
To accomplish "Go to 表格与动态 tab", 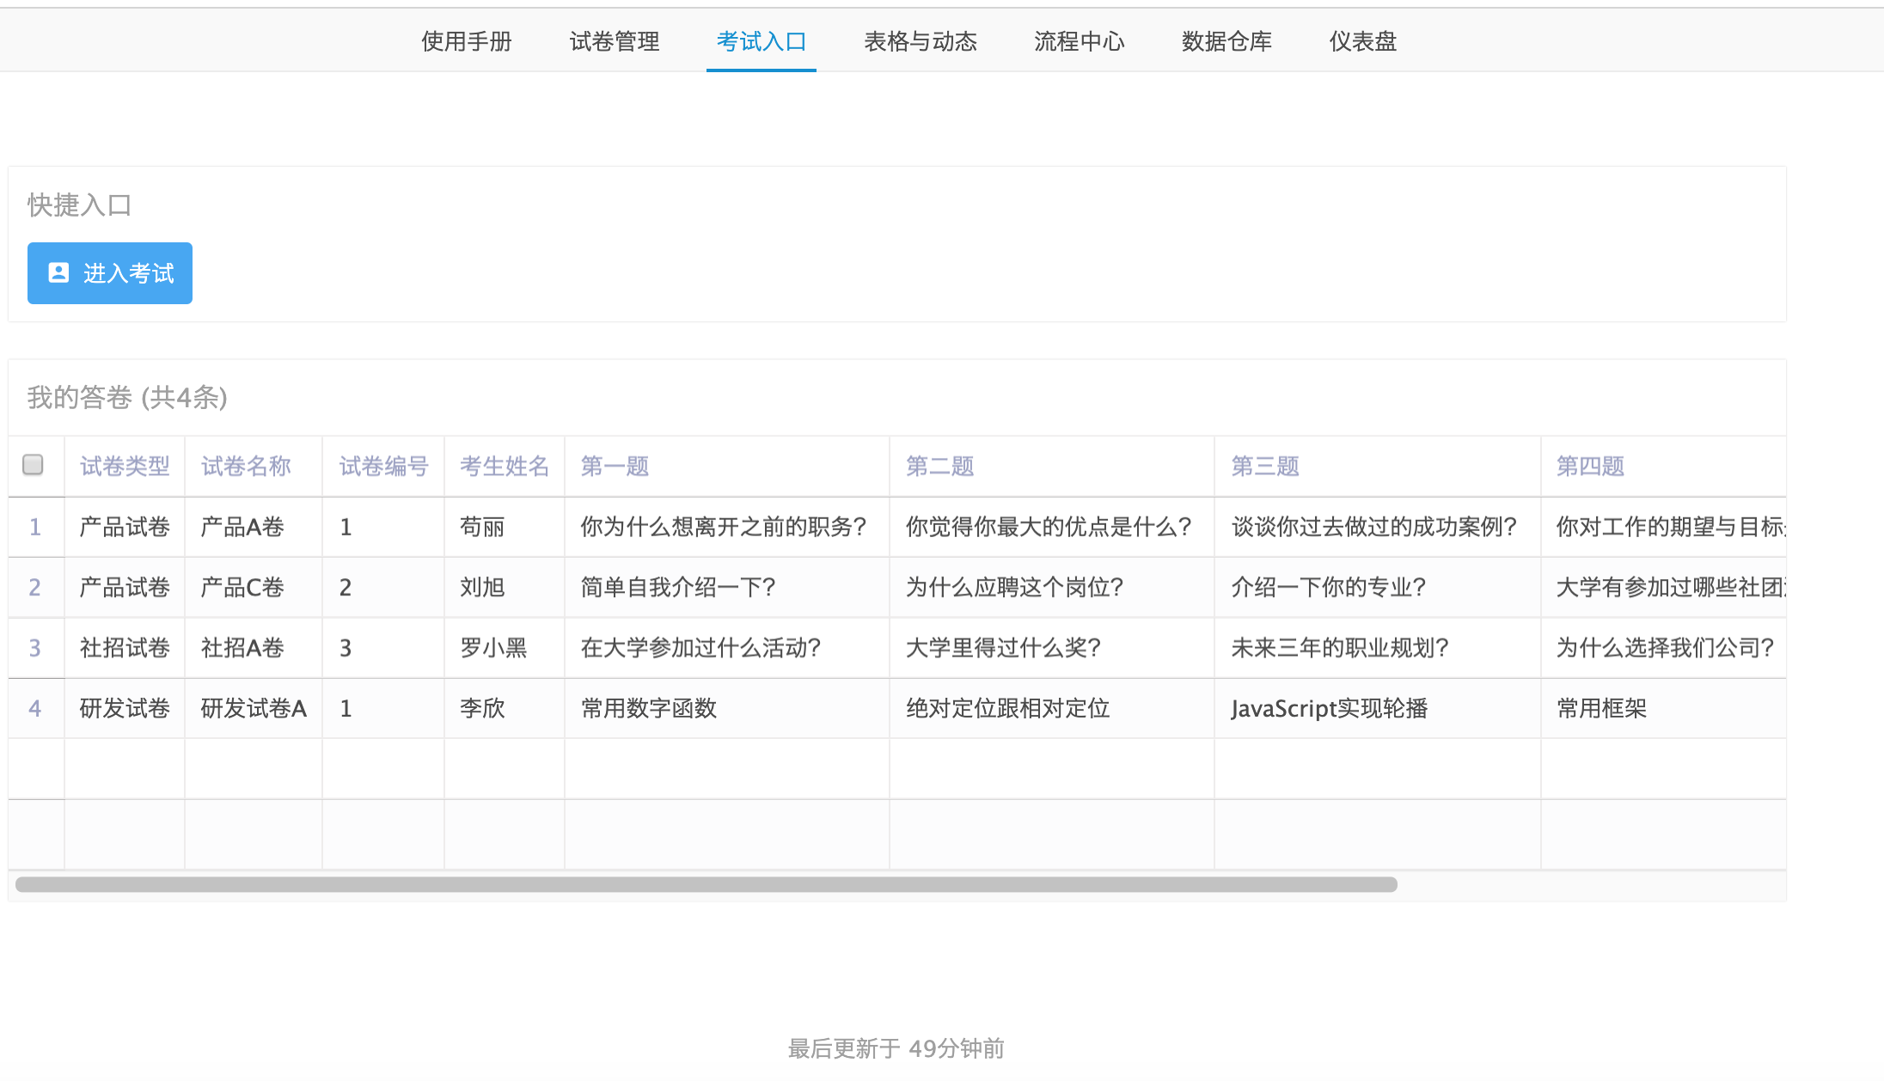I will coord(920,41).
